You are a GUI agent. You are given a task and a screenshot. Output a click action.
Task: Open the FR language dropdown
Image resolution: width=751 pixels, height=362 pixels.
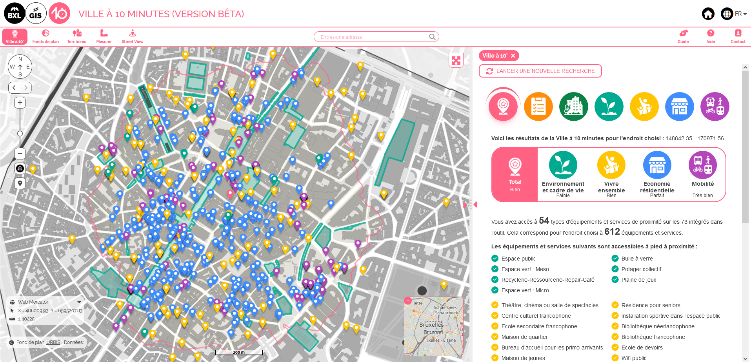(740, 14)
